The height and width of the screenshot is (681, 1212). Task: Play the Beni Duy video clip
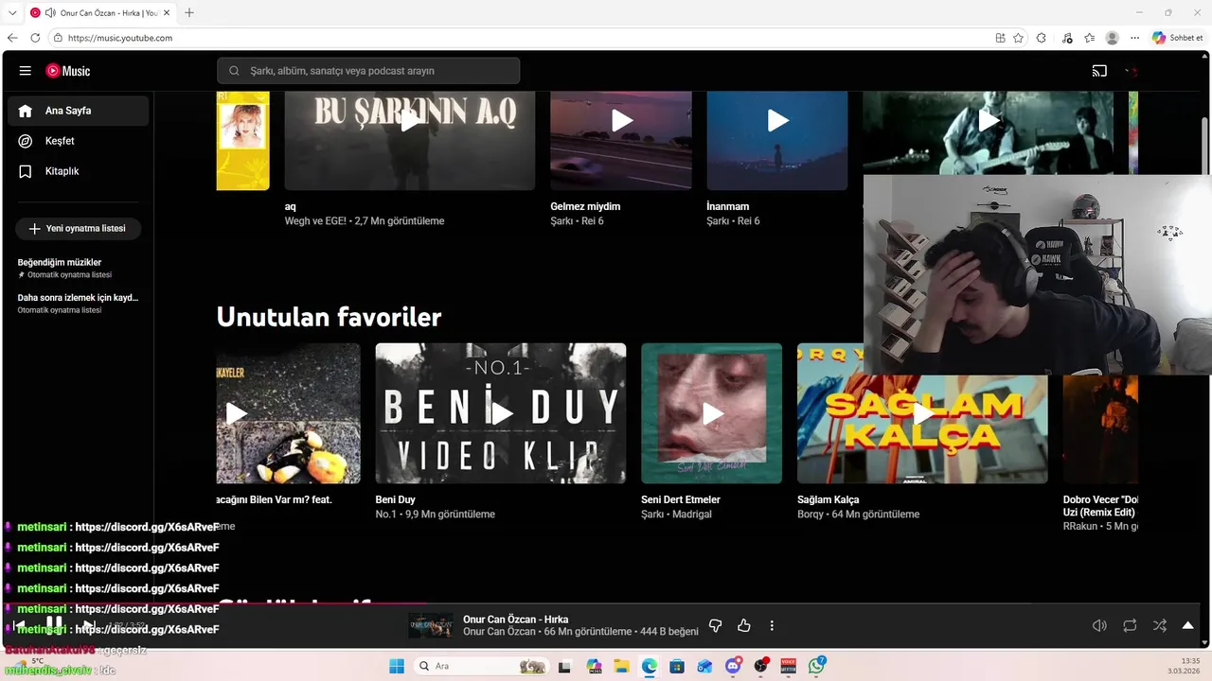501,413
